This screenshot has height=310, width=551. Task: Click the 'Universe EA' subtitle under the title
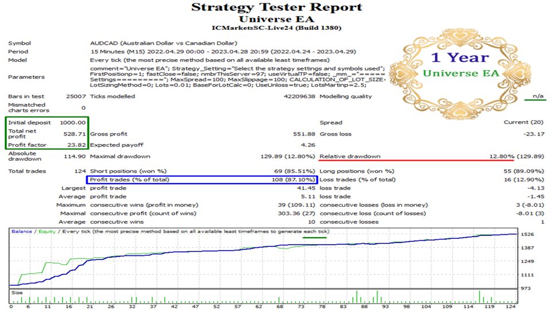click(277, 19)
